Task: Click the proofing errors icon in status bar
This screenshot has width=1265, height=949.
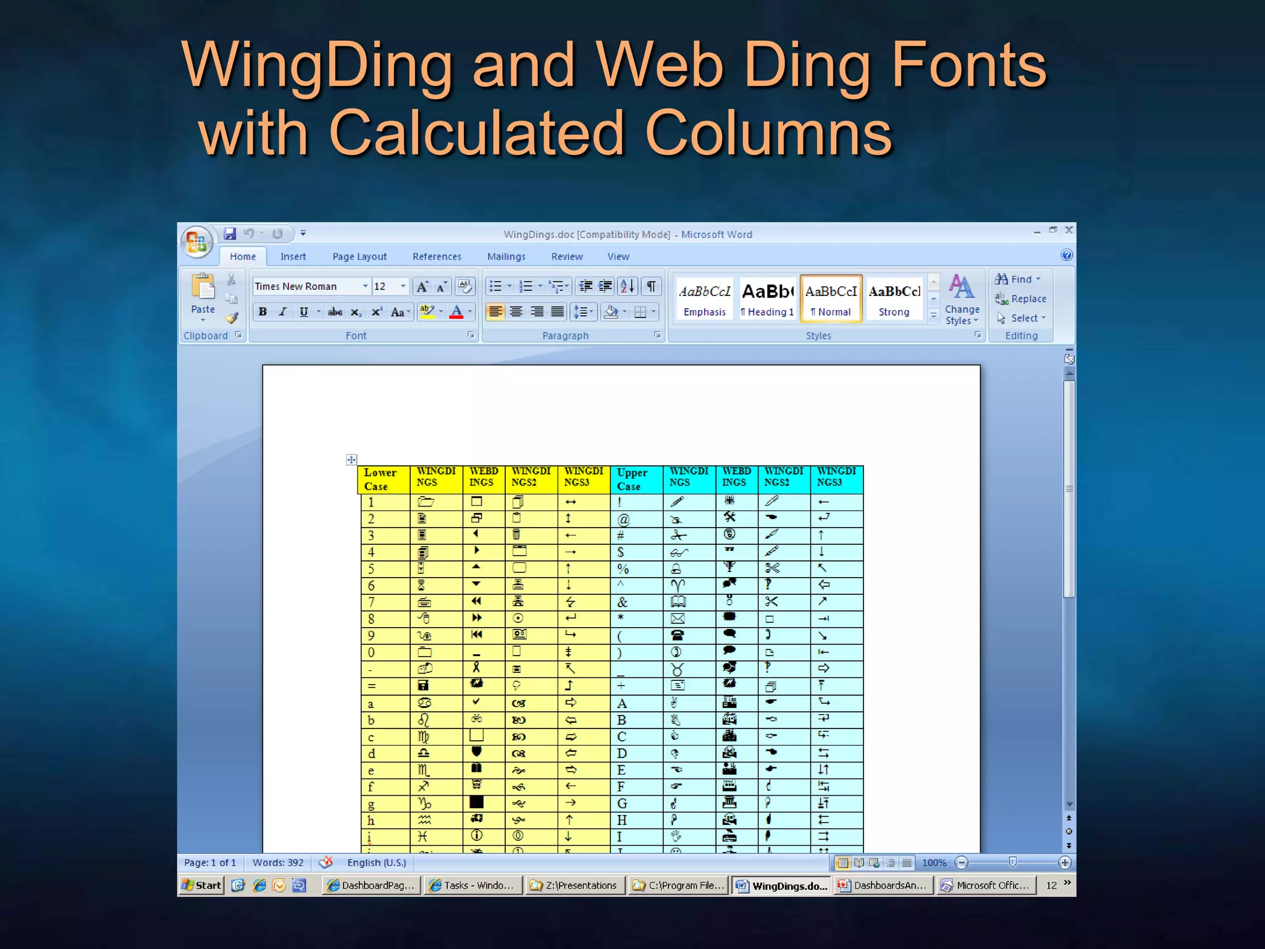Action: pos(326,863)
